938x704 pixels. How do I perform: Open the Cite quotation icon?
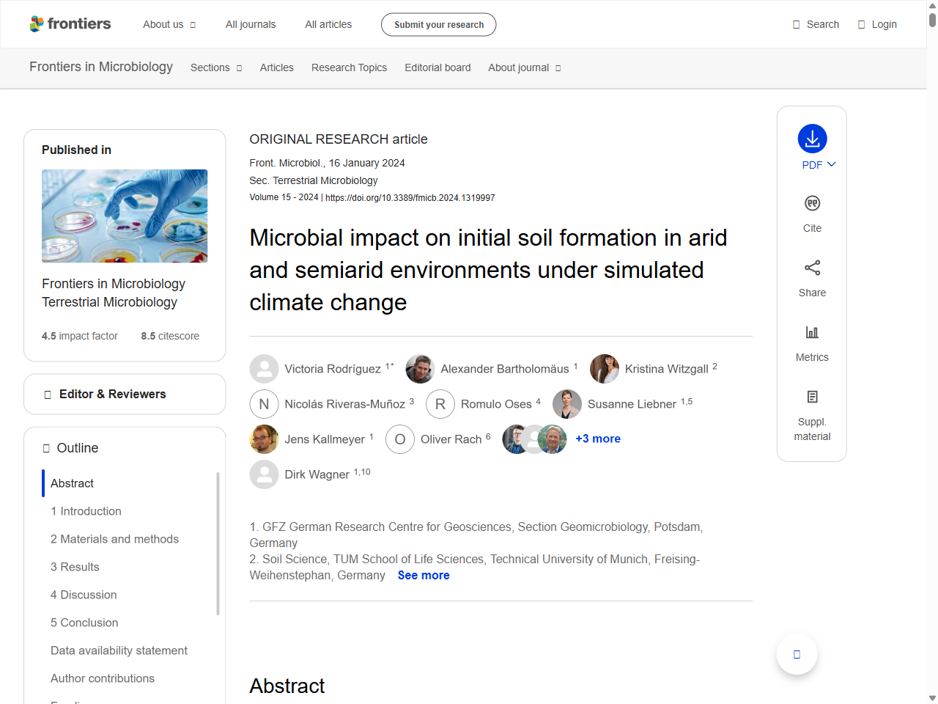pos(812,203)
